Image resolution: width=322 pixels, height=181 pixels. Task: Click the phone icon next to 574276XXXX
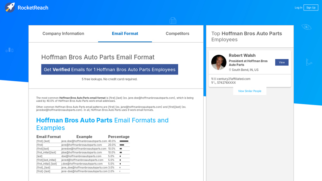click(215, 83)
